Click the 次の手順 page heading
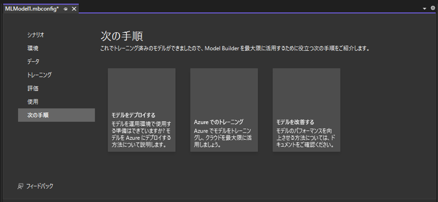The height and width of the screenshot is (202, 438). [x=122, y=36]
